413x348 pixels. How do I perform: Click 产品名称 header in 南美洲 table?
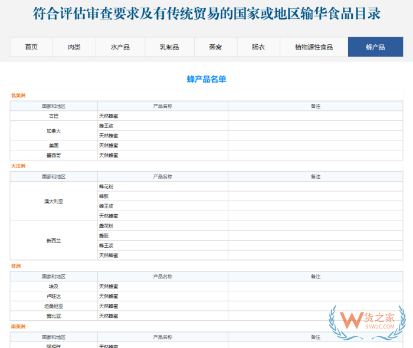(x=163, y=337)
